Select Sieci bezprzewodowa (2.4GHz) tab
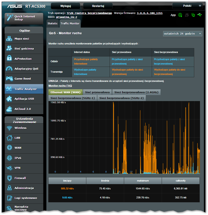Viewport: 208px width, 215px height. 136,92
